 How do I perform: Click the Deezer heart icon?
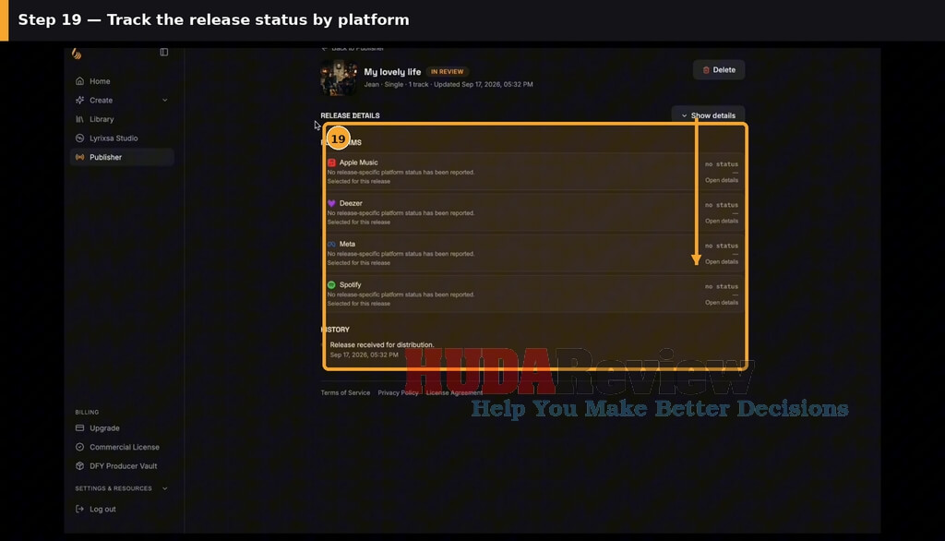point(331,203)
